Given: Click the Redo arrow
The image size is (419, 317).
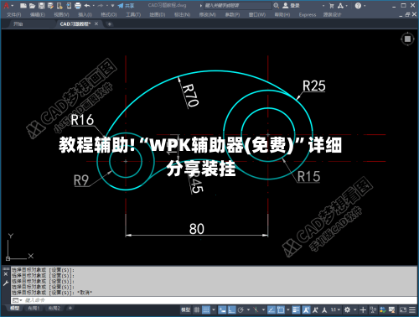Looking at the screenshot, I should [101, 6].
